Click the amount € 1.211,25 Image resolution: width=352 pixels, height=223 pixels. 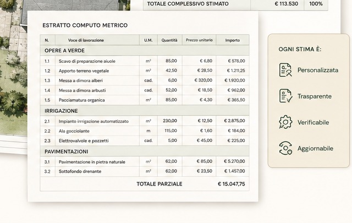[x=236, y=70]
